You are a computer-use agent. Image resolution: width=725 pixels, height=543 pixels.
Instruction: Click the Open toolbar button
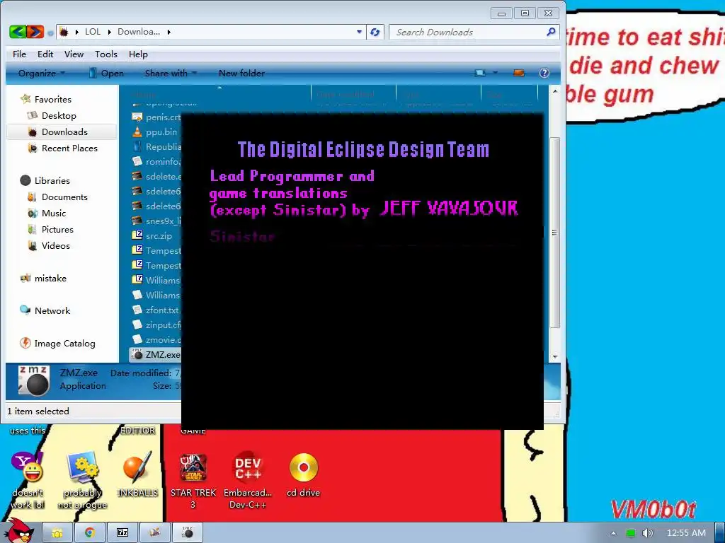click(x=106, y=73)
